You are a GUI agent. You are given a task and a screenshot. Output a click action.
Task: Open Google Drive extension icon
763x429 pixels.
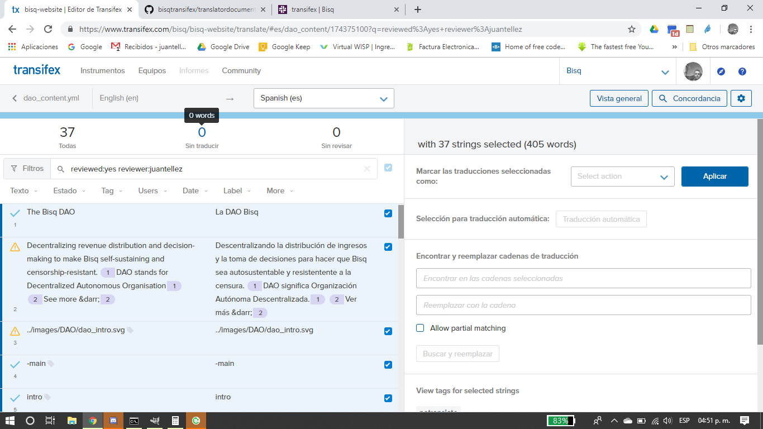click(x=654, y=29)
